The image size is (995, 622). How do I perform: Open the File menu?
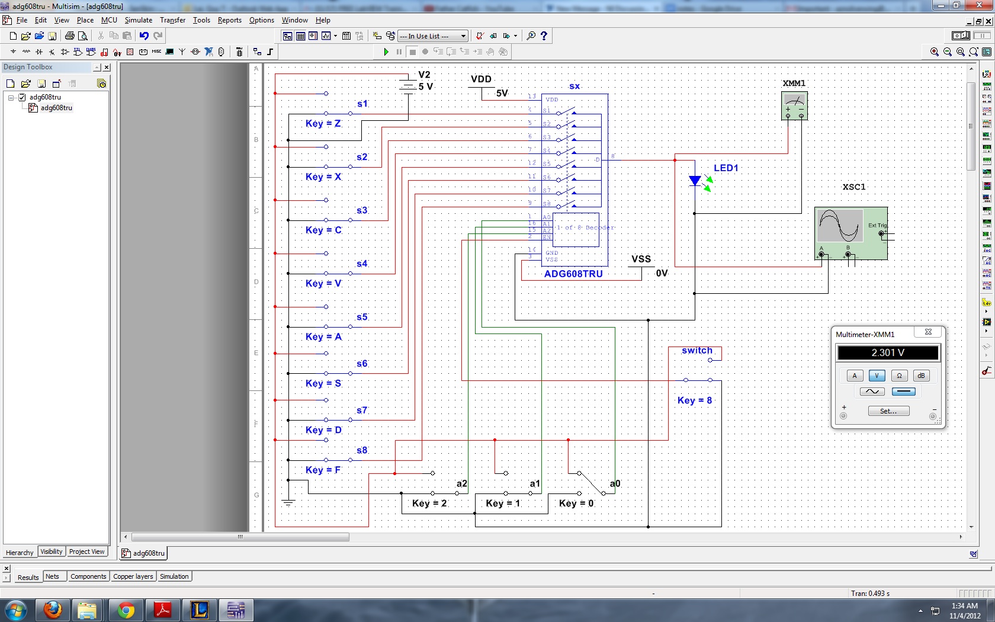(22, 20)
